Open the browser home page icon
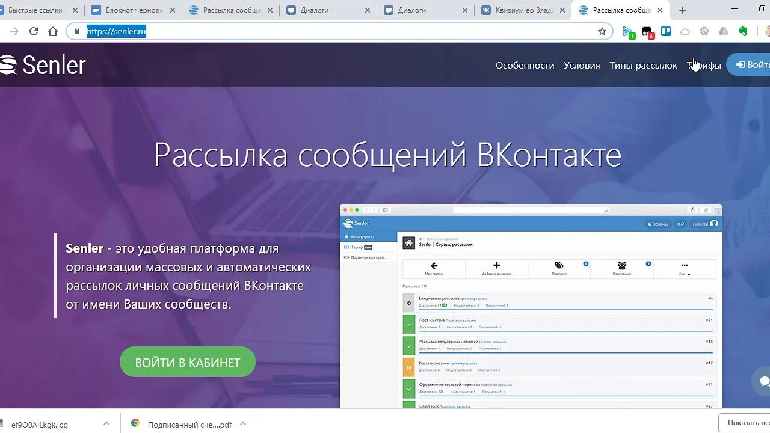This screenshot has width=770, height=433. (53, 31)
